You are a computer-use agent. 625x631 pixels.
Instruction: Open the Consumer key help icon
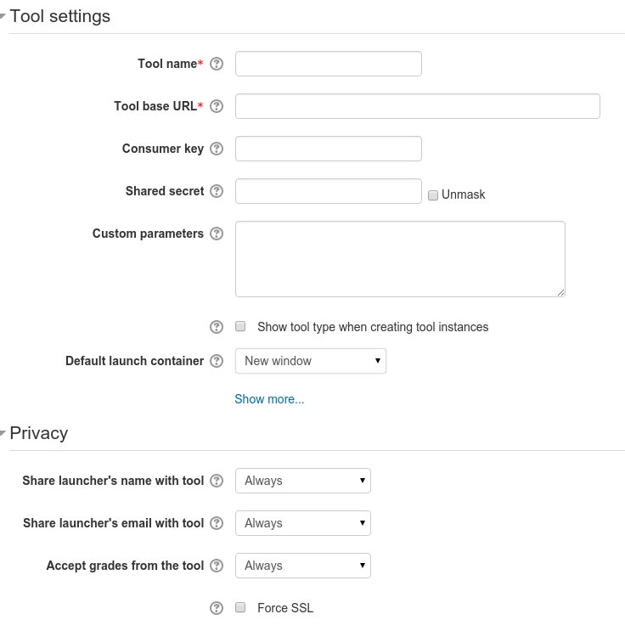coord(217,149)
